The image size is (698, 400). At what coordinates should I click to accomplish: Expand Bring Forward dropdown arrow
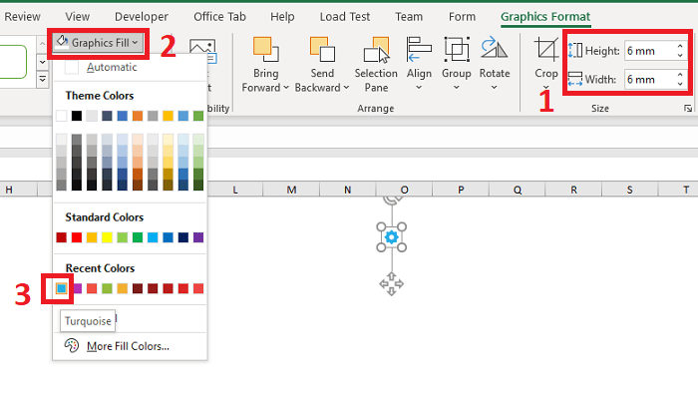point(286,88)
